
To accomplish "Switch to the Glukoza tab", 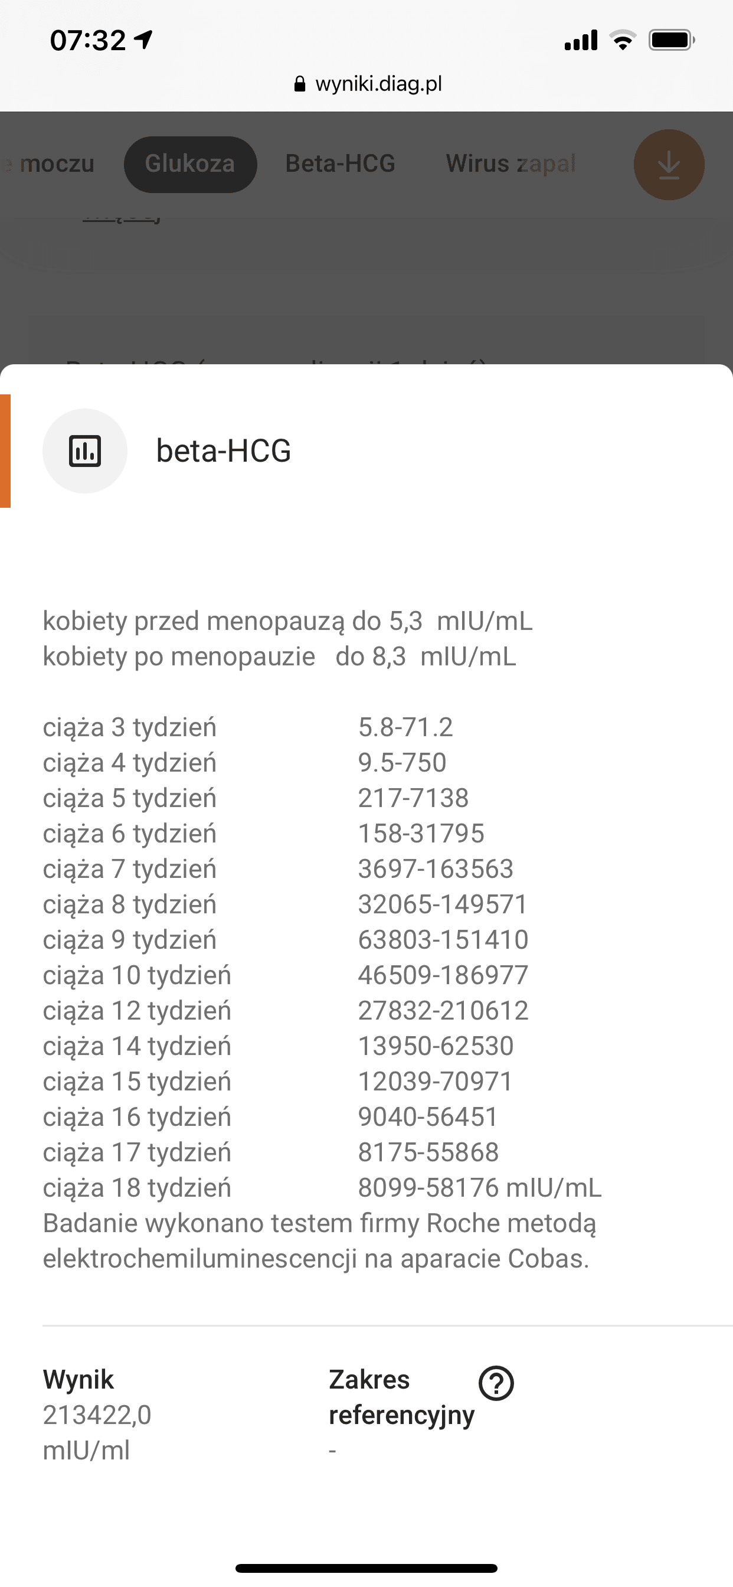I will pyautogui.click(x=189, y=164).
